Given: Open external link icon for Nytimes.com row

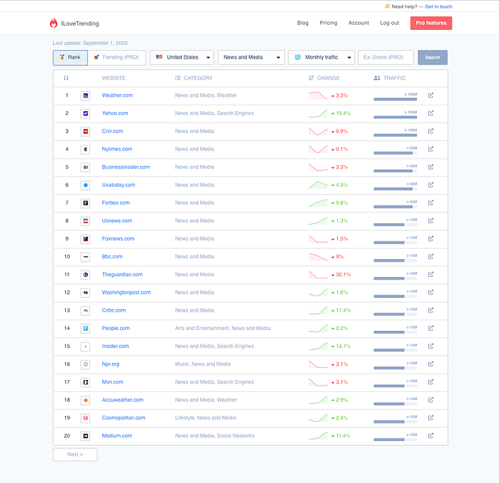Looking at the screenshot, I should (431, 149).
